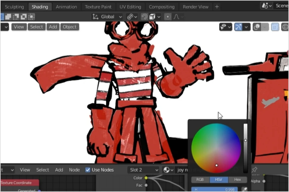Switch viewport to wireframe shading globe icon
289x192 pixels.
click(x=285, y=27)
